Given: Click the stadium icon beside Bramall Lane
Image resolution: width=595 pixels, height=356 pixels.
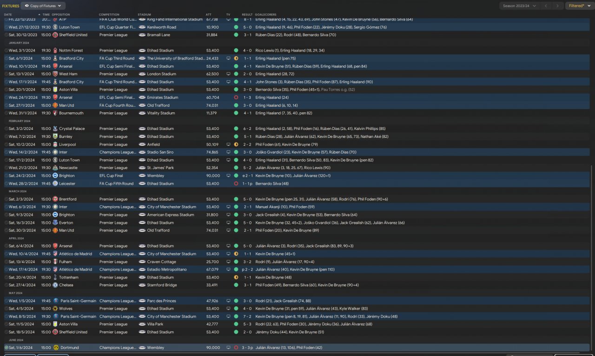Looking at the screenshot, I should click(x=142, y=35).
